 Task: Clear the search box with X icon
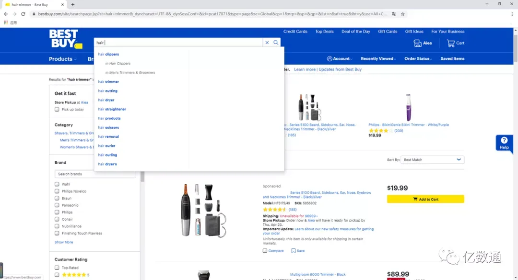267,43
